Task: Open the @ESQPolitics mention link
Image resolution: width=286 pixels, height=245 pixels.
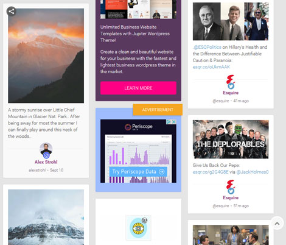Action: coord(207,47)
